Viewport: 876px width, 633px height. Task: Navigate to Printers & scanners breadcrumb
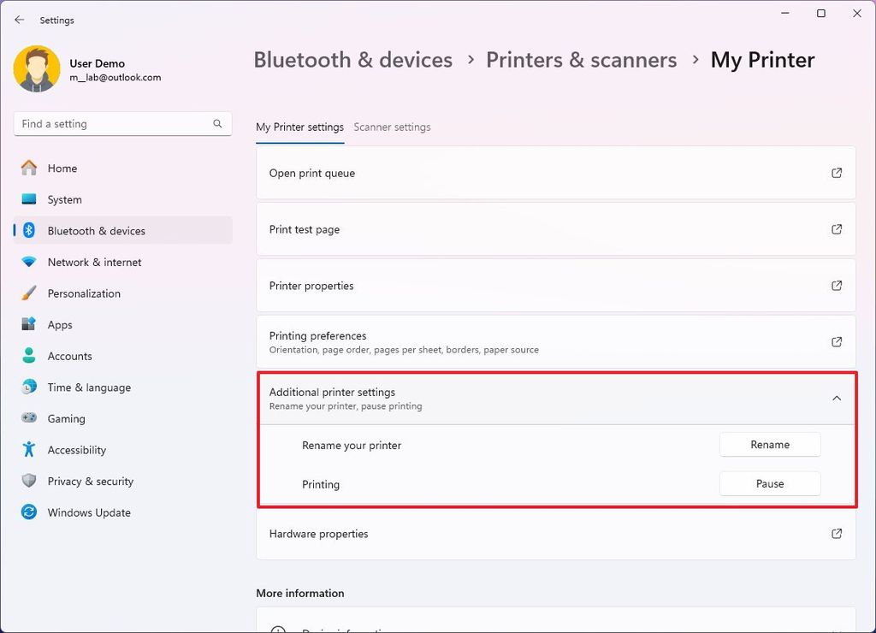(582, 60)
